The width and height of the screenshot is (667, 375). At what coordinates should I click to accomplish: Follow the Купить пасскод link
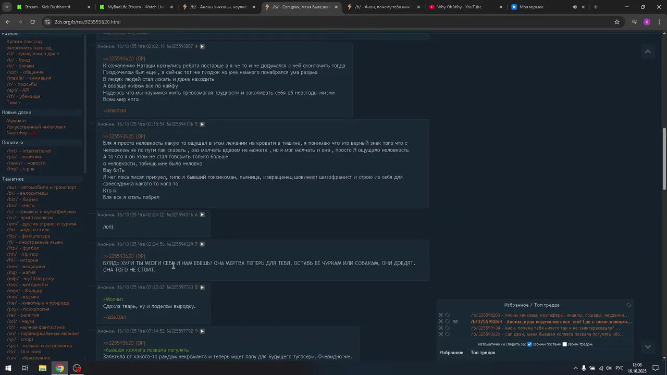pos(24,42)
